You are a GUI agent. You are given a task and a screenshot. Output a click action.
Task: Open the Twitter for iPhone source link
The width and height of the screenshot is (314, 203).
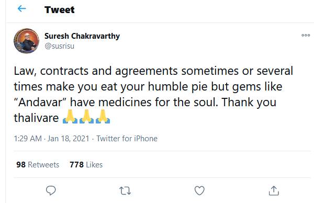127,139
